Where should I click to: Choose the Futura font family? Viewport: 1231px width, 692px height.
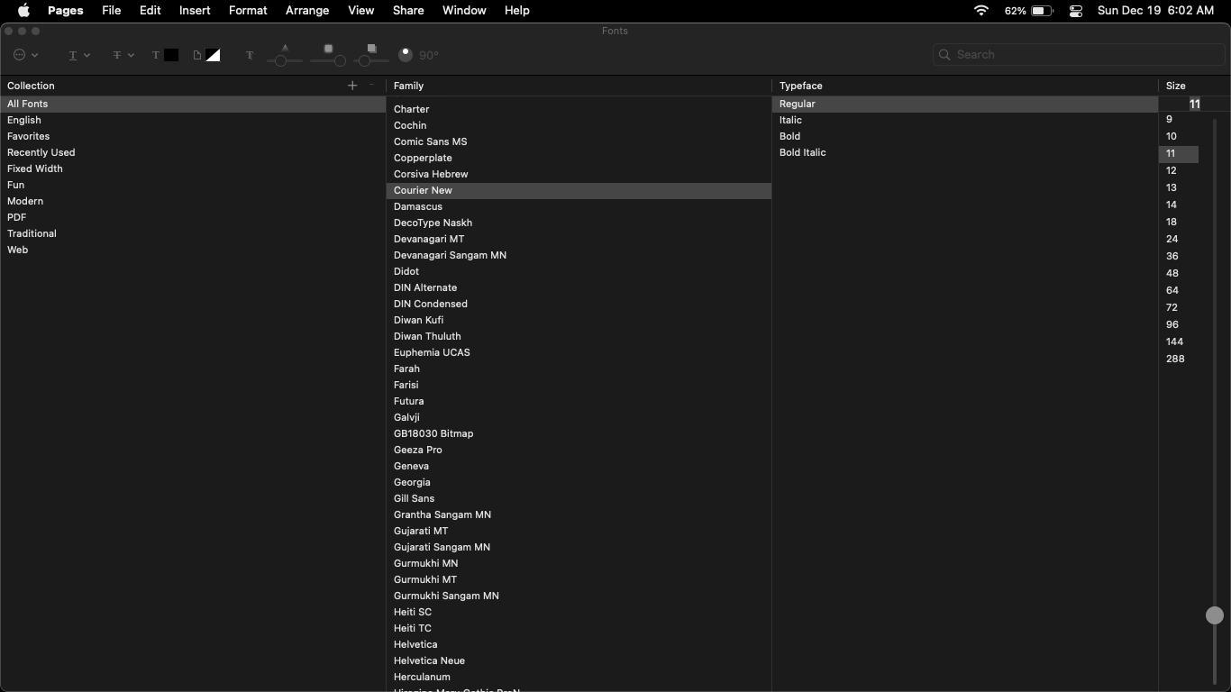tap(579, 401)
